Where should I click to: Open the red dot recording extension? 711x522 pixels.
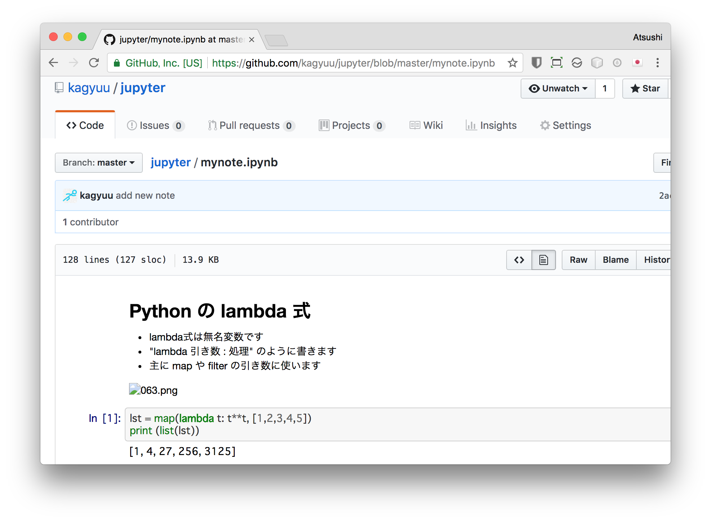(x=637, y=62)
